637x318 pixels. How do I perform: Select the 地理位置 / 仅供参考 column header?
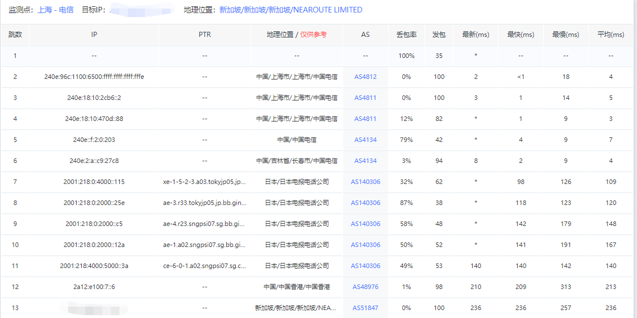coord(297,35)
